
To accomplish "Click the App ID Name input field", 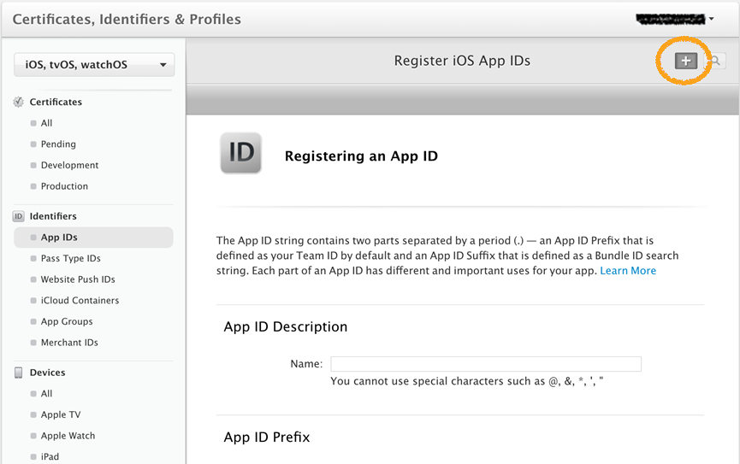I will [x=486, y=364].
